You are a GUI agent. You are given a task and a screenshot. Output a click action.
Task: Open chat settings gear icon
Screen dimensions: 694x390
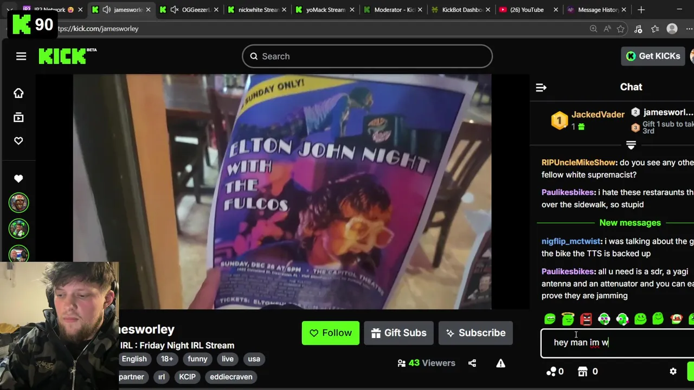point(673,372)
